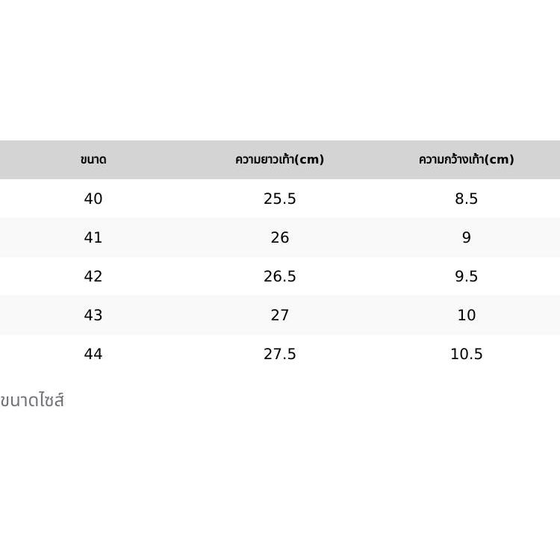
Task: Click the gray table header bar
Action: click(280, 160)
